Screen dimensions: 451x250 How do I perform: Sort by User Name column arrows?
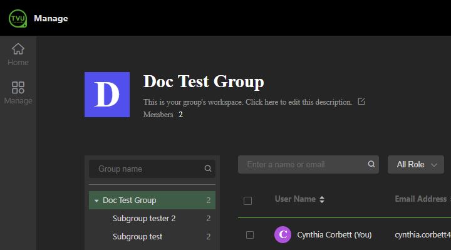point(322,199)
